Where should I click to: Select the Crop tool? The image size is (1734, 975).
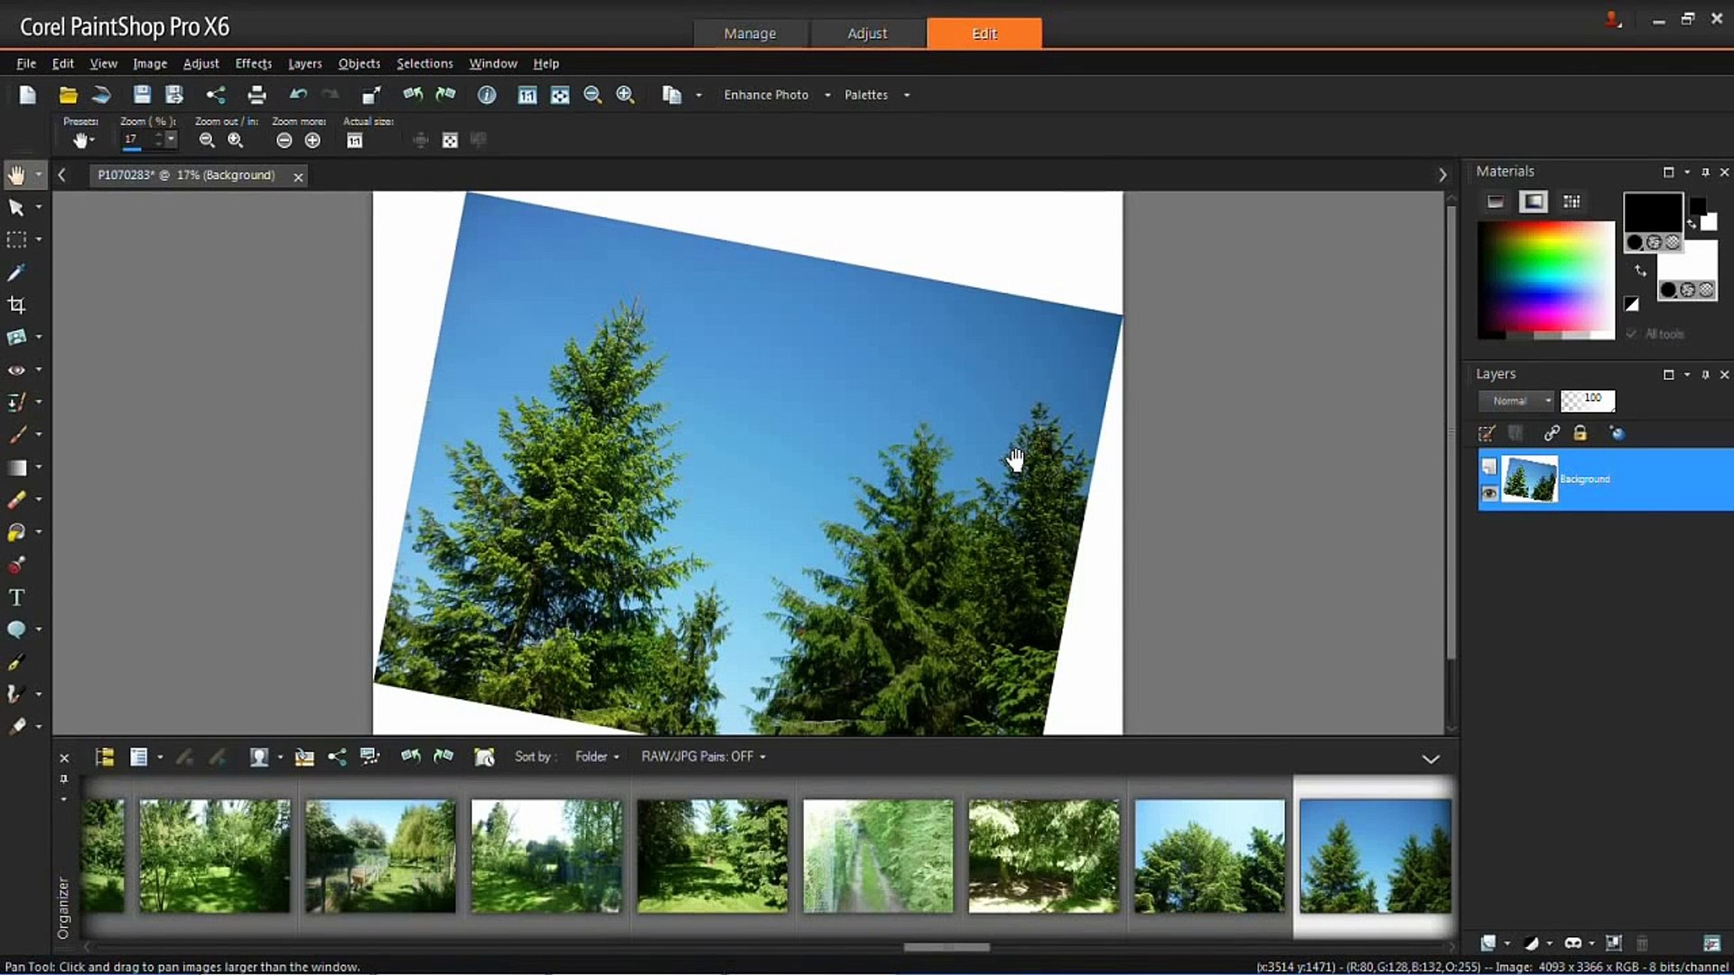coord(16,304)
